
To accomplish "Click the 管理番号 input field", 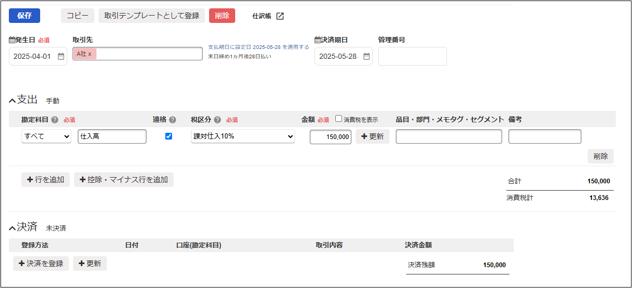I will click(x=412, y=56).
